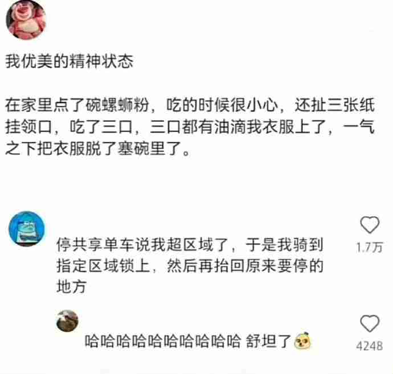The image size is (393, 374).
Task: Click the words 舒坦了 in the reply
Action: point(268,341)
